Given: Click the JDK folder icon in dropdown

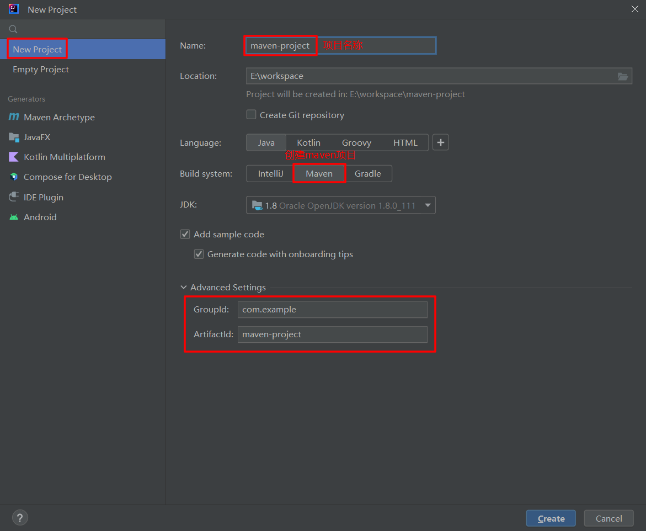Looking at the screenshot, I should tap(257, 205).
